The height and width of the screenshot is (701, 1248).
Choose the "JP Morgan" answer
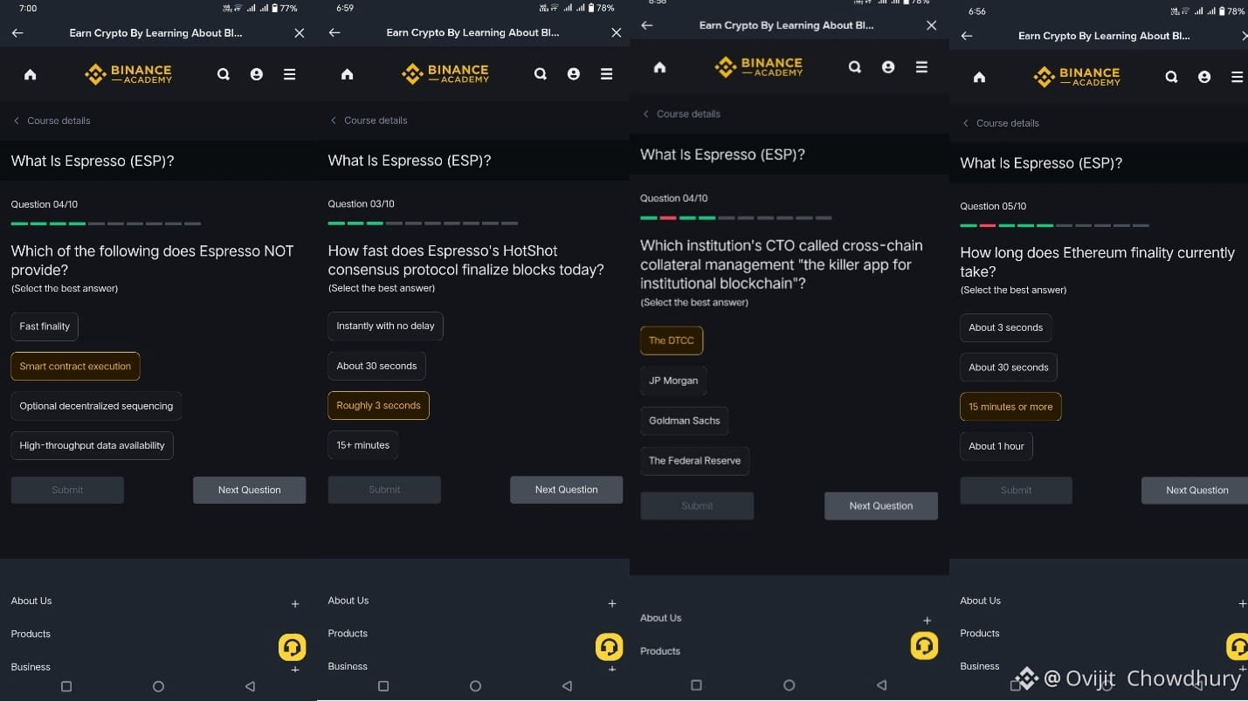coord(673,381)
